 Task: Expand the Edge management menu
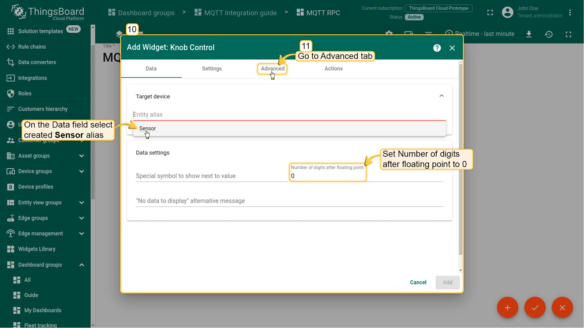[x=82, y=234]
